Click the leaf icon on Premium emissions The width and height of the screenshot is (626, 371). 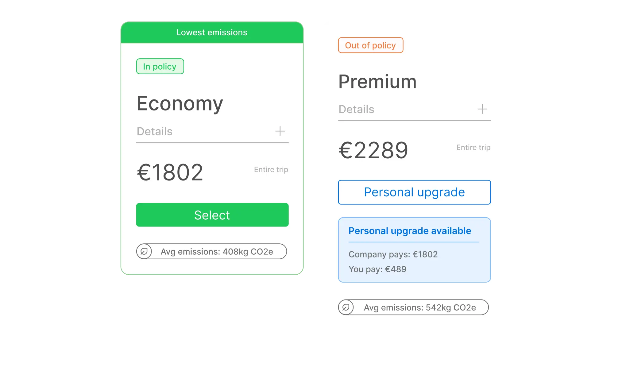point(346,307)
